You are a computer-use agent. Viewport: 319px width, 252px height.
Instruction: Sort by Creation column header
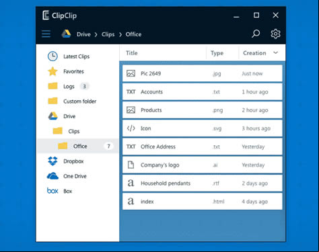pyautogui.click(x=254, y=53)
